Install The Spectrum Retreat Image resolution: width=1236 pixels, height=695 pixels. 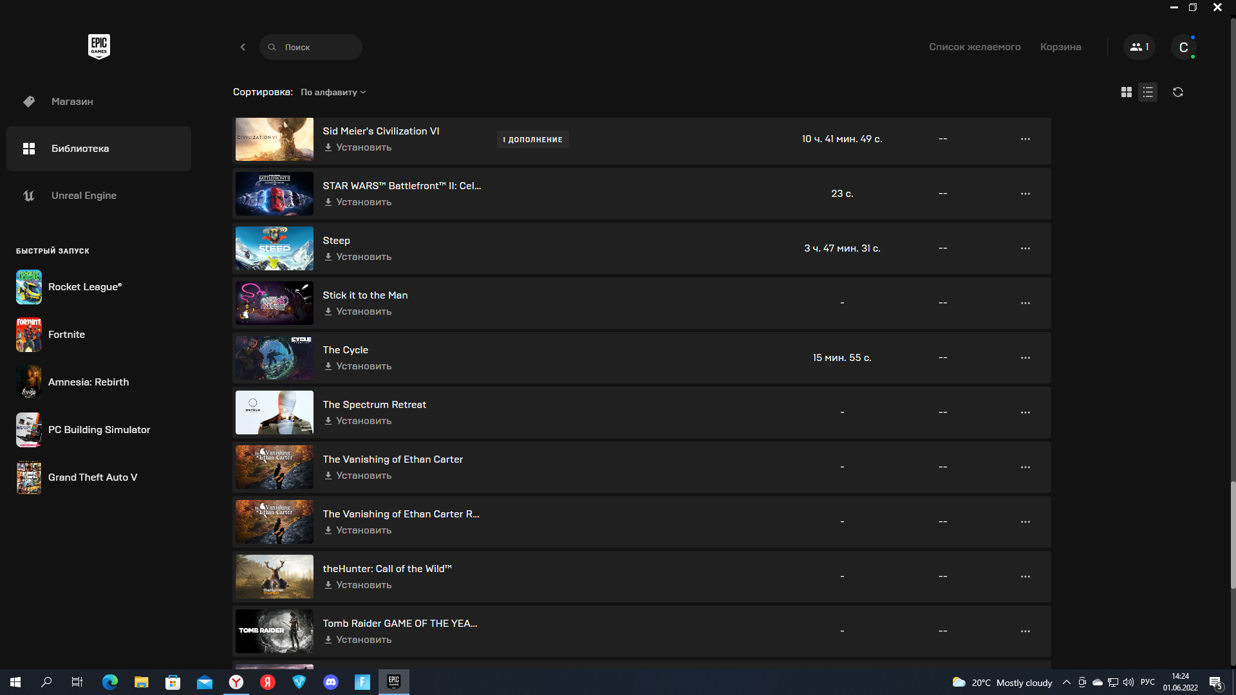[x=358, y=421]
